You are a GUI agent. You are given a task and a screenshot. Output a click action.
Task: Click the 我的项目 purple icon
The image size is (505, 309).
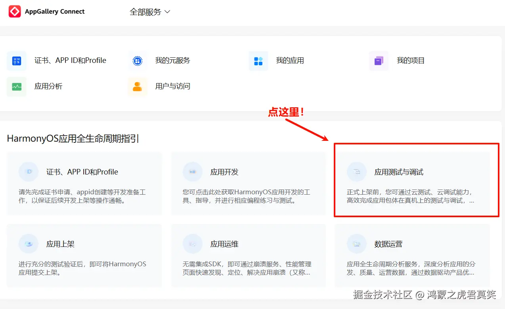click(379, 61)
